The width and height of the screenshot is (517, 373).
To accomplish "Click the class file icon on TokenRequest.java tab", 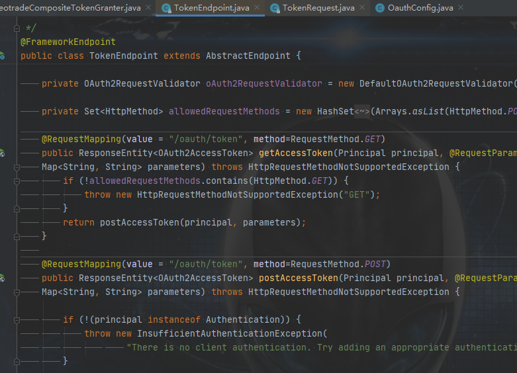I will click(275, 8).
